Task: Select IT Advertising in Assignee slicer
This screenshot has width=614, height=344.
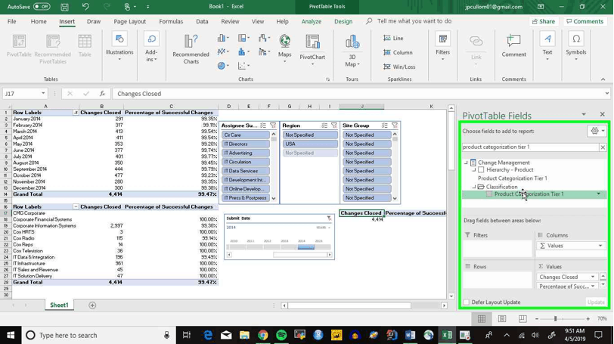Action: click(246, 153)
